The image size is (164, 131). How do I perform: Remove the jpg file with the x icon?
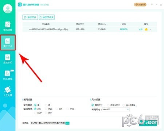pos(150,29)
